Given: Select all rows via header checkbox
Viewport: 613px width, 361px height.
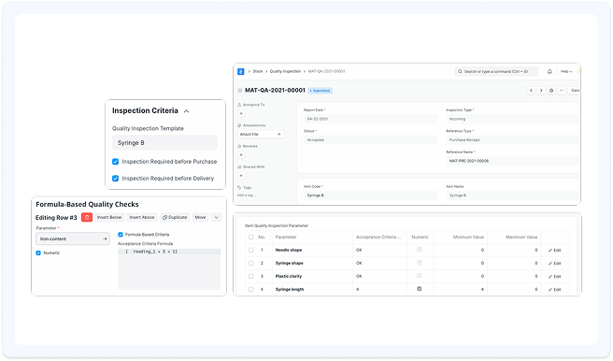Looking at the screenshot, I should [251, 237].
